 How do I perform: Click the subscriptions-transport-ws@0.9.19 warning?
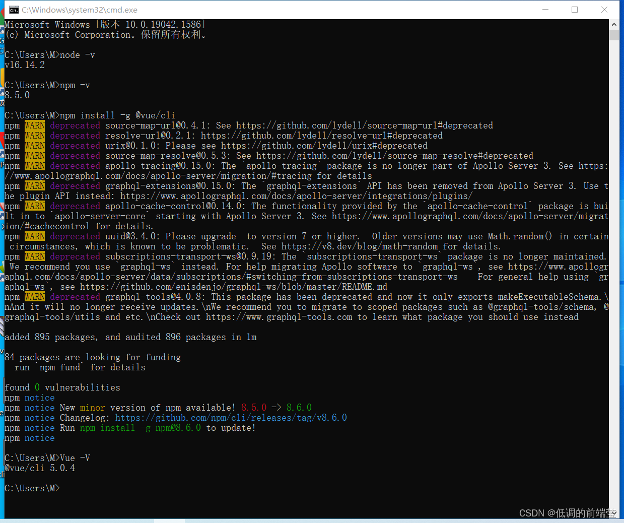pyautogui.click(x=306, y=272)
